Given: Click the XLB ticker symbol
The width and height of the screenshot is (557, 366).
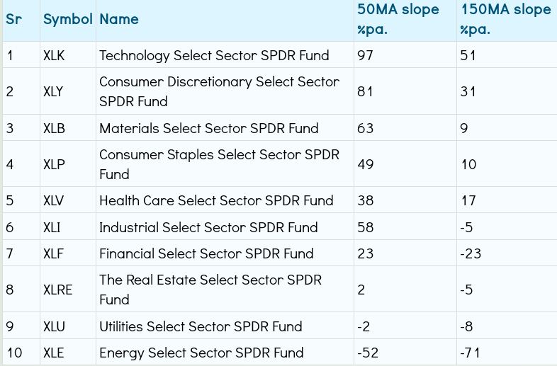Looking at the screenshot, I should (x=54, y=128).
